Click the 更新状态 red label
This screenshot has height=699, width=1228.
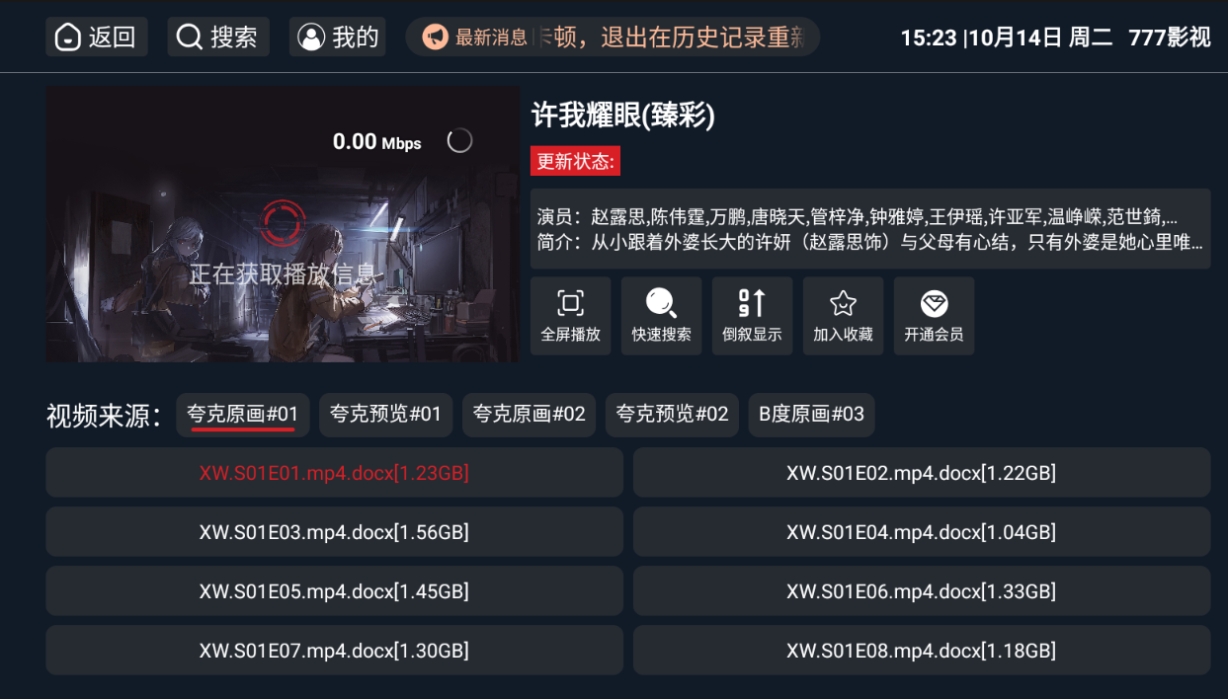pyautogui.click(x=575, y=161)
